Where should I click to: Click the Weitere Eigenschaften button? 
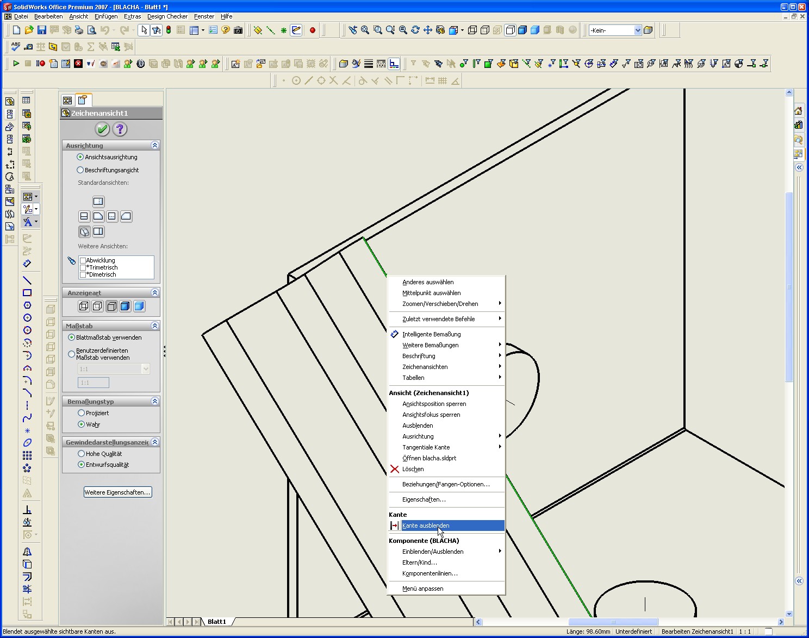[x=117, y=492]
